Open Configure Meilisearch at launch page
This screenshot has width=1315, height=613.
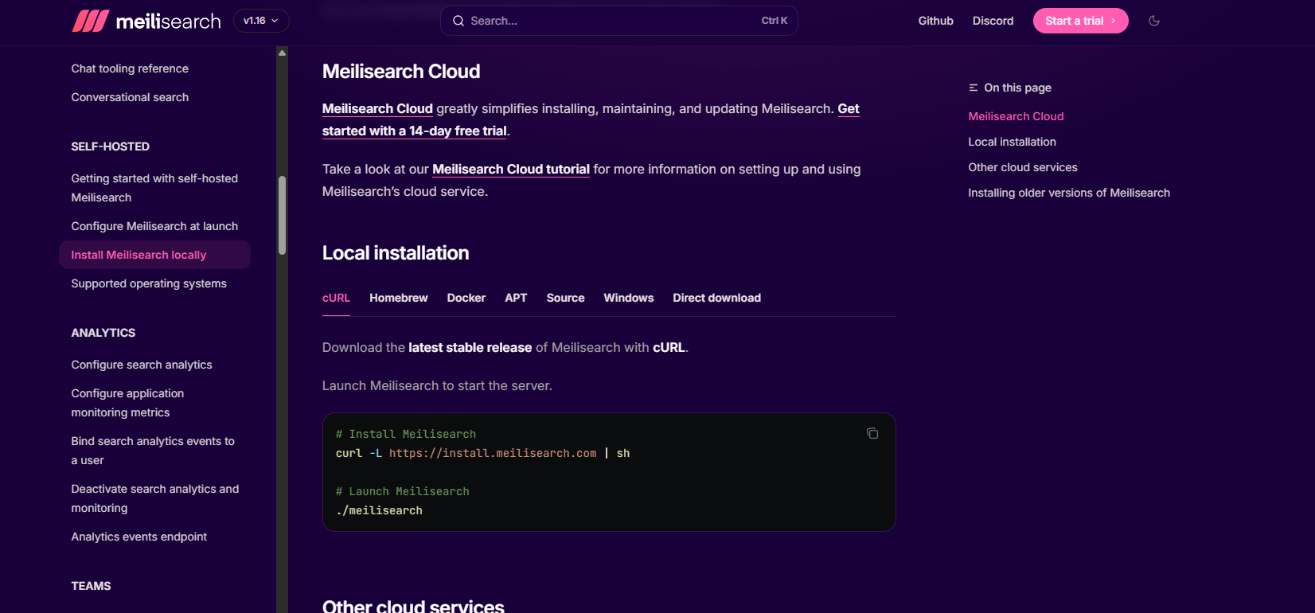[x=154, y=226]
